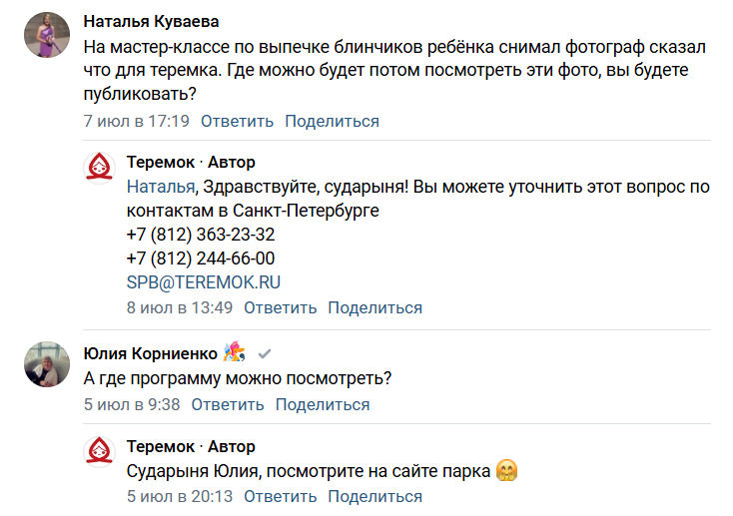Image resolution: width=733 pixels, height=516 pixels.
Task: Click the hugging face emoji
Action: click(506, 471)
